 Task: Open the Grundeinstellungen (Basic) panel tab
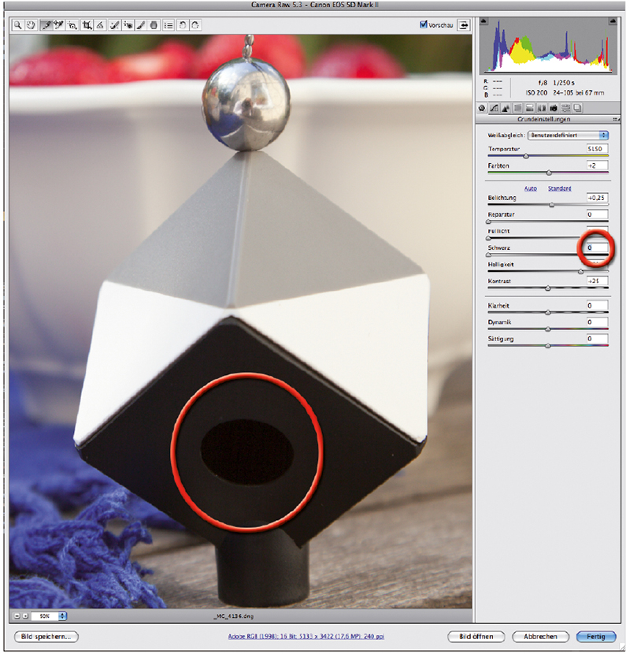tap(482, 108)
